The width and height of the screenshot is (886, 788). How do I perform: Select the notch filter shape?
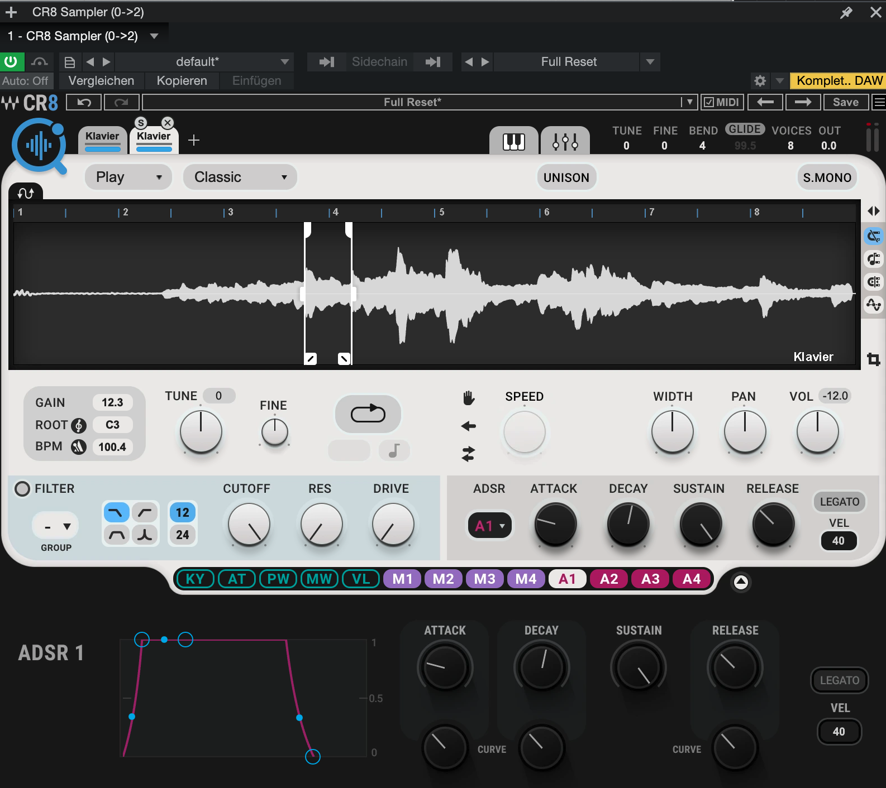145,535
